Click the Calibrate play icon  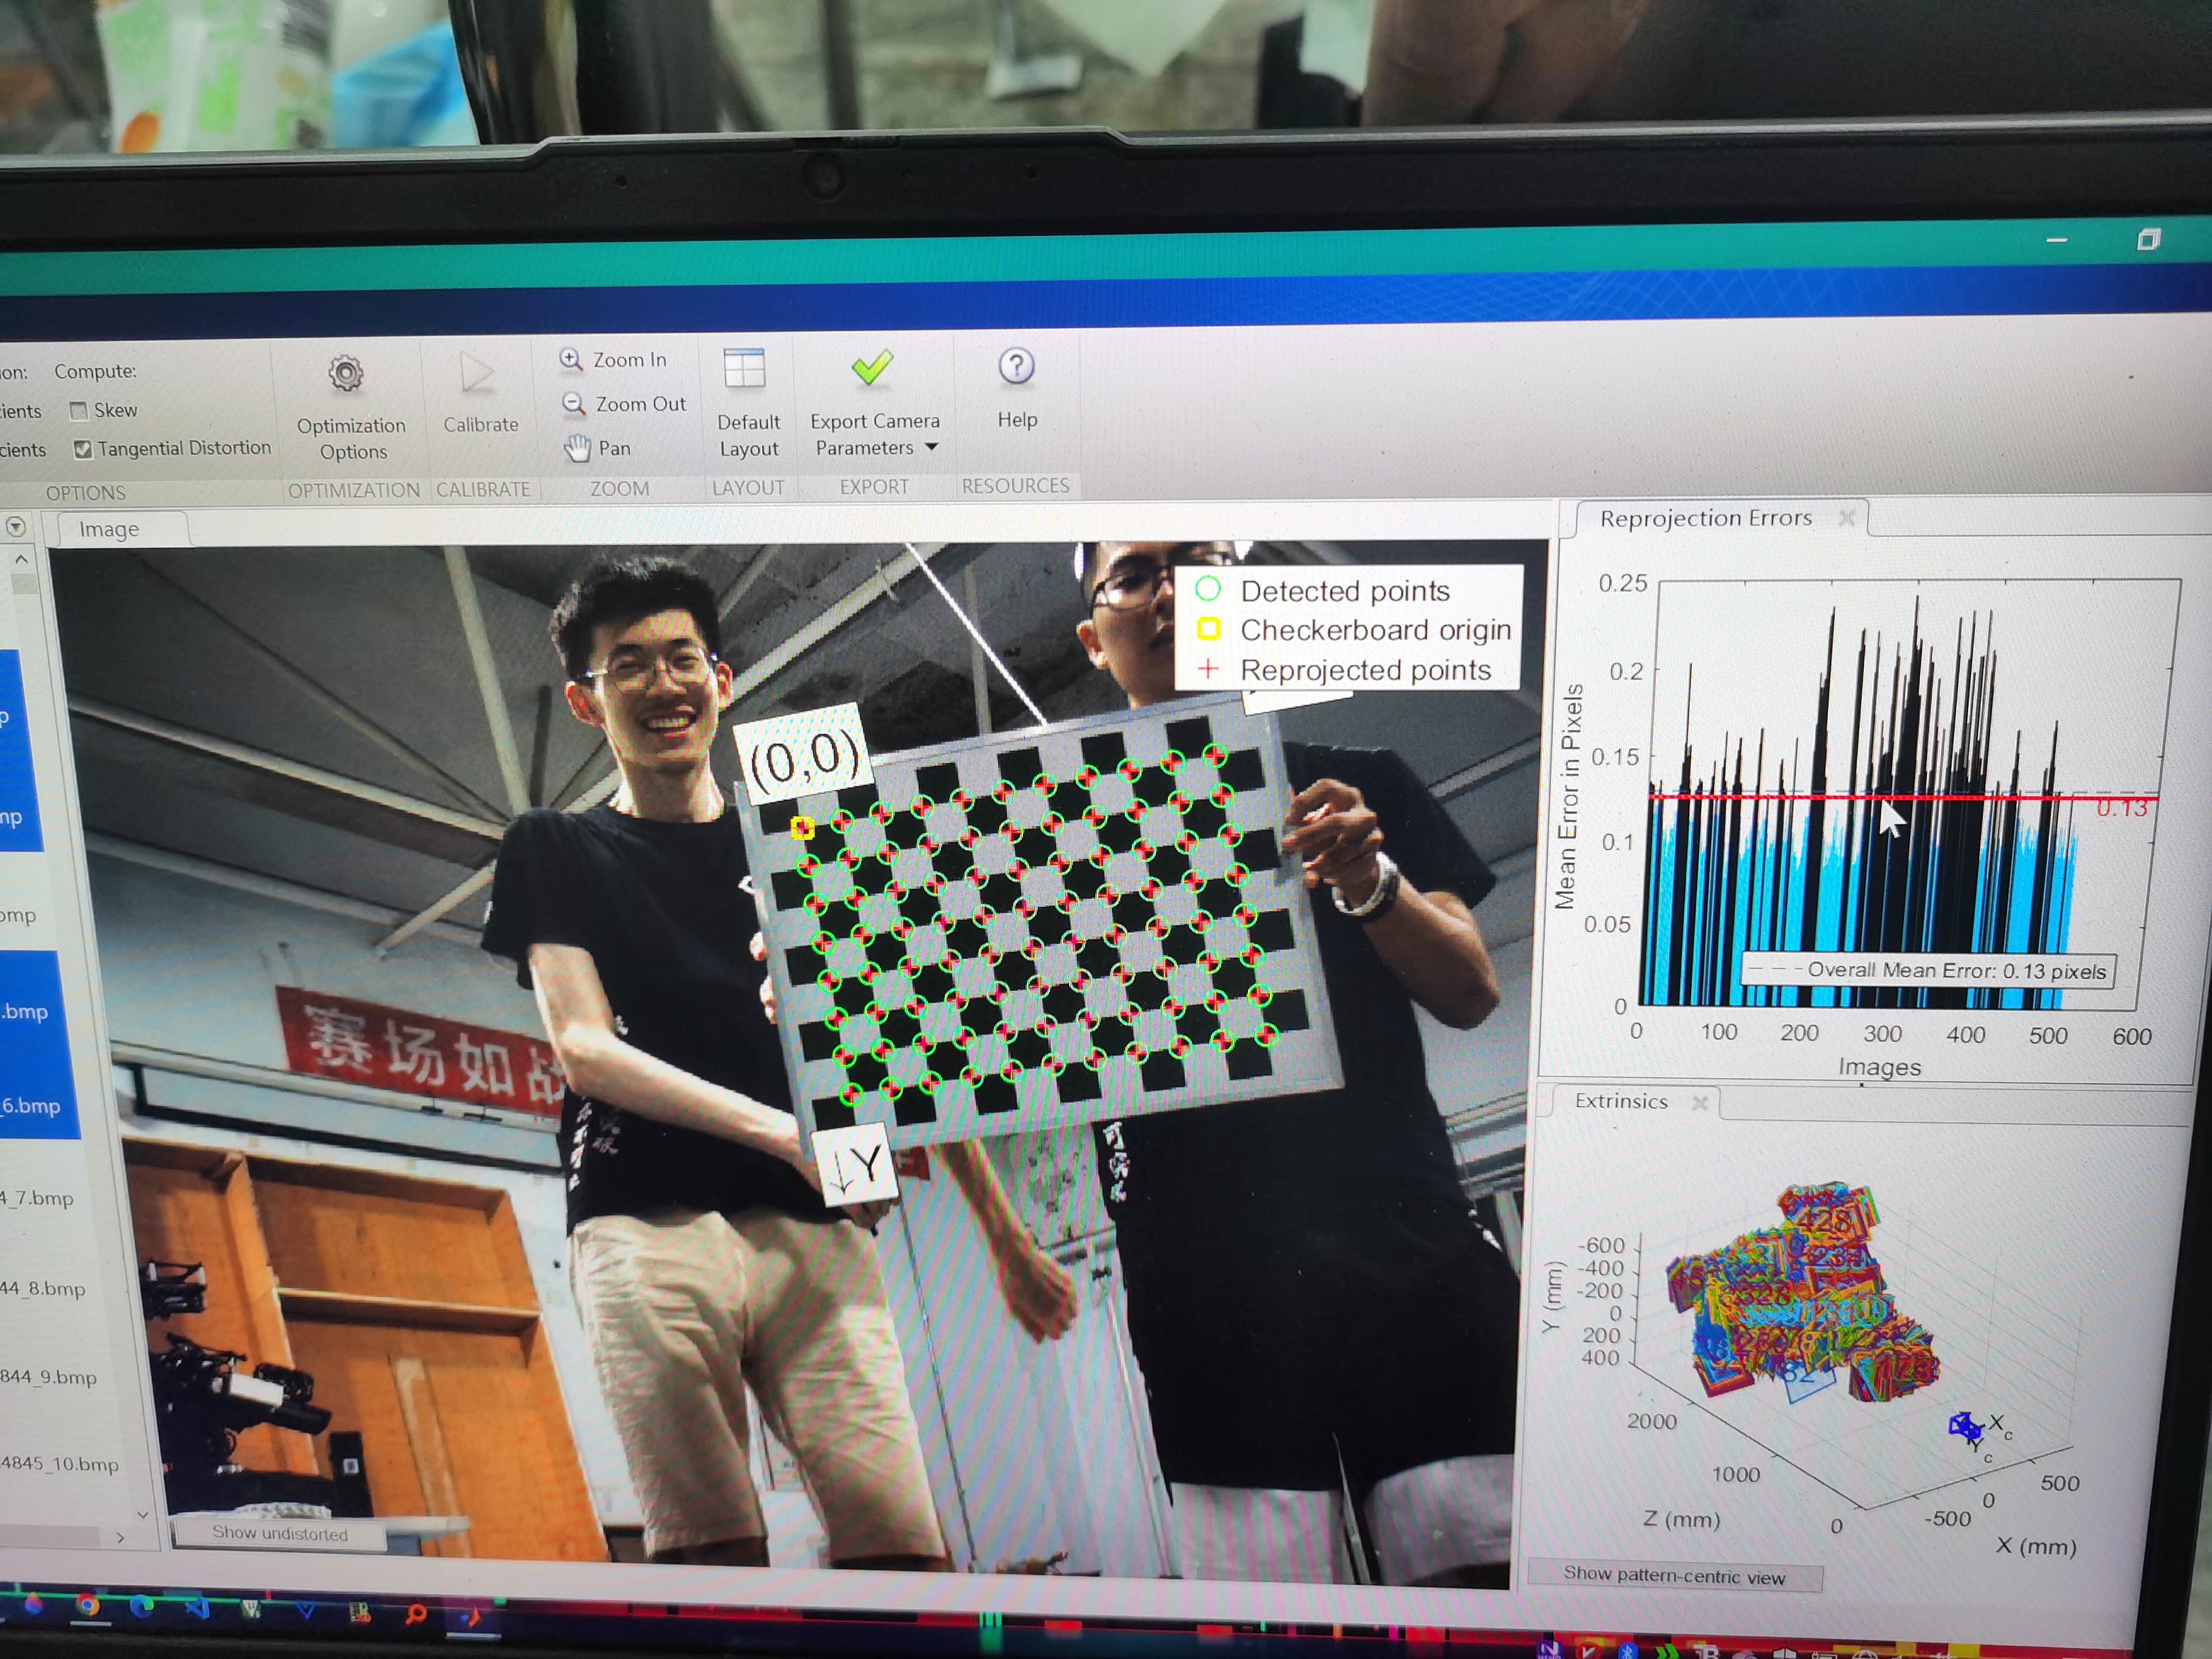[477, 373]
